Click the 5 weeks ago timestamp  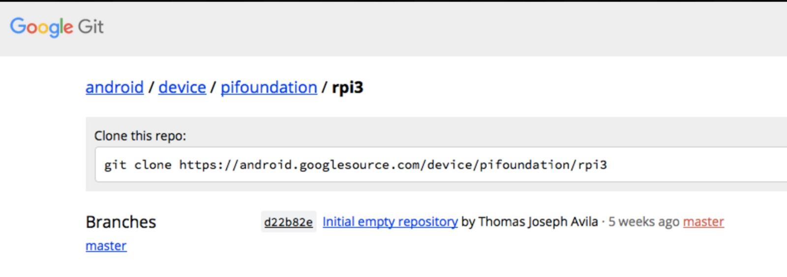[x=644, y=222]
